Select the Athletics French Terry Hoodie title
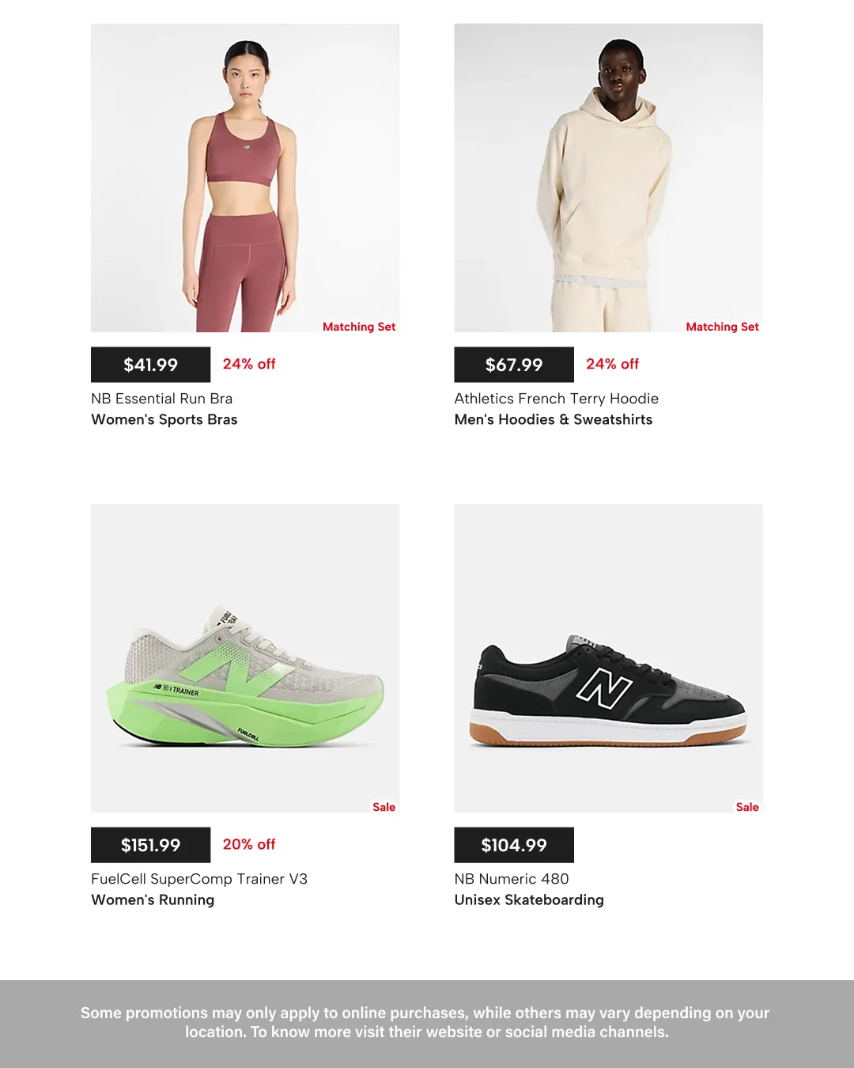 click(557, 399)
